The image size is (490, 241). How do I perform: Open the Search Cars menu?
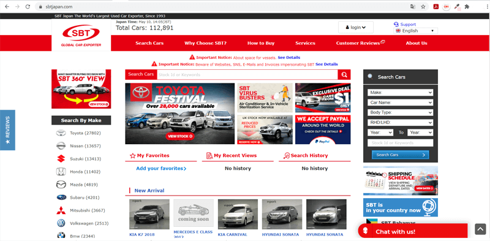149,43
